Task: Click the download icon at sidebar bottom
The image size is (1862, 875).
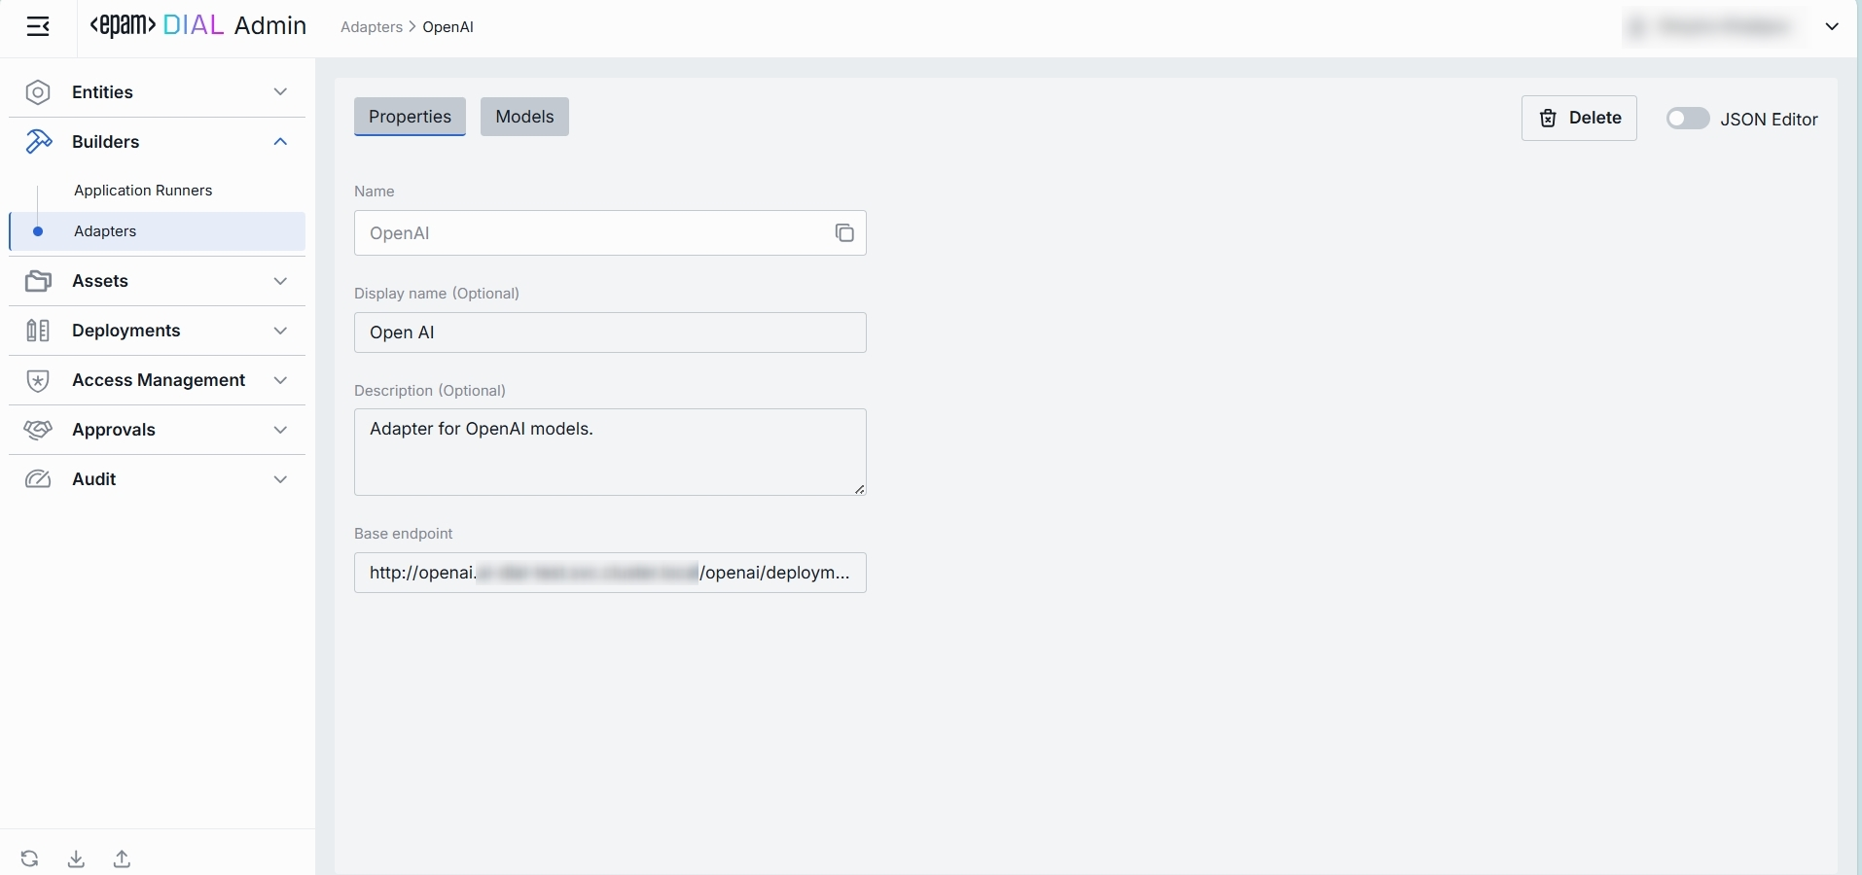Action: [x=76, y=858]
